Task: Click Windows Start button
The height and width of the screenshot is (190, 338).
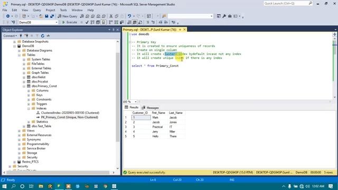Action: tap(4, 186)
